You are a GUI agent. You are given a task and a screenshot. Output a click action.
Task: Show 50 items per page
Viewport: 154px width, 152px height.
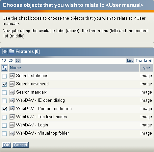pos(17,60)
